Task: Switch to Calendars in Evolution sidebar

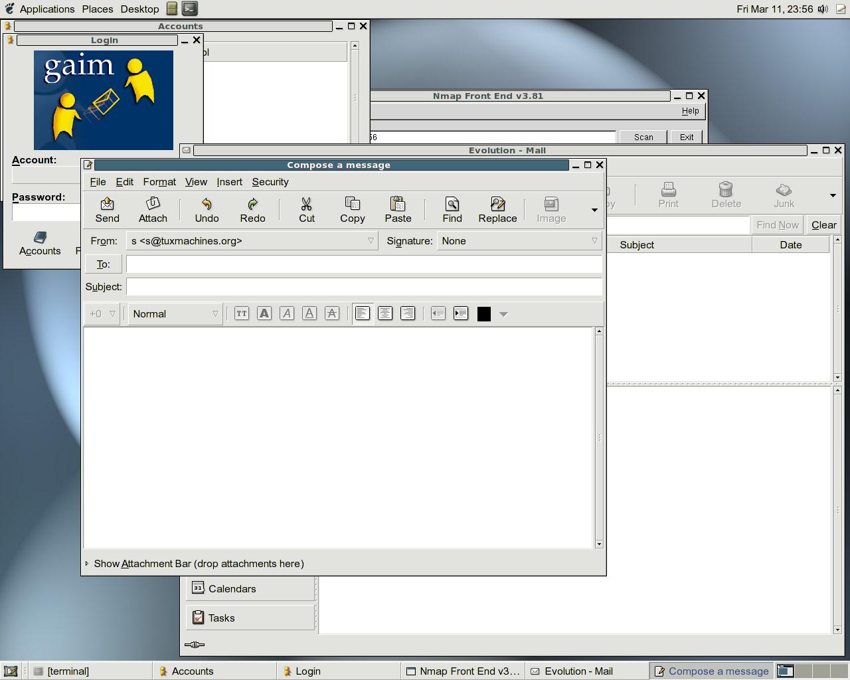Action: pos(251,589)
